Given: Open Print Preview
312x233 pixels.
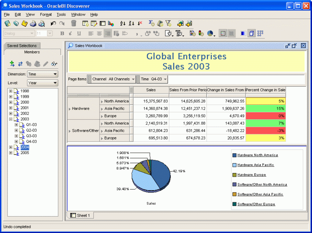Looking at the screenshot, I should pos(42,23).
